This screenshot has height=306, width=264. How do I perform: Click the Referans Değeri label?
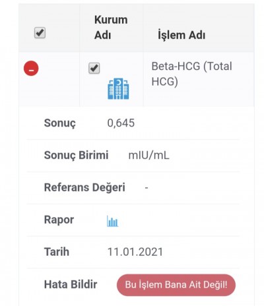84,187
